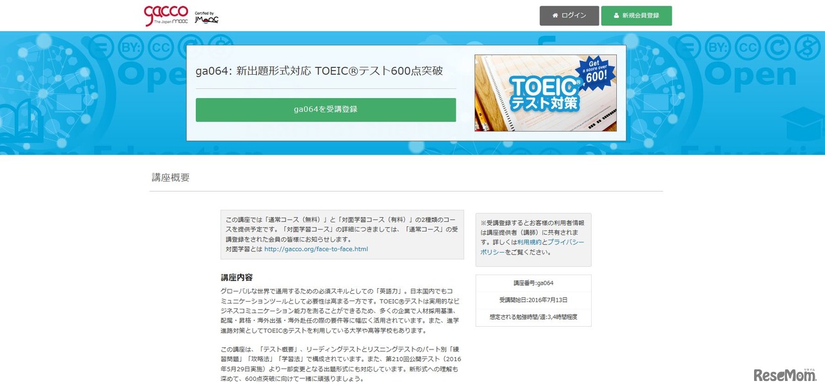Click the 受講開始日:2016年7月13日 row

coord(533,300)
